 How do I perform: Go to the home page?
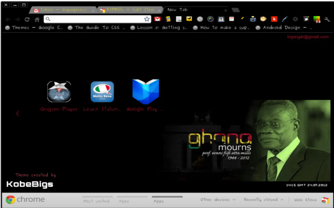37,19
